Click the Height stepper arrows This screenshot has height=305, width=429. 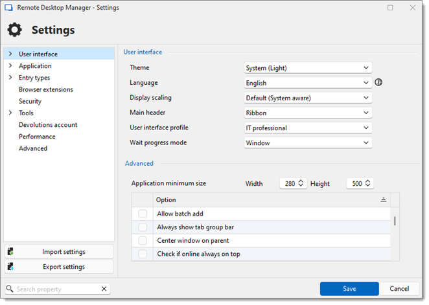pyautogui.click(x=367, y=183)
